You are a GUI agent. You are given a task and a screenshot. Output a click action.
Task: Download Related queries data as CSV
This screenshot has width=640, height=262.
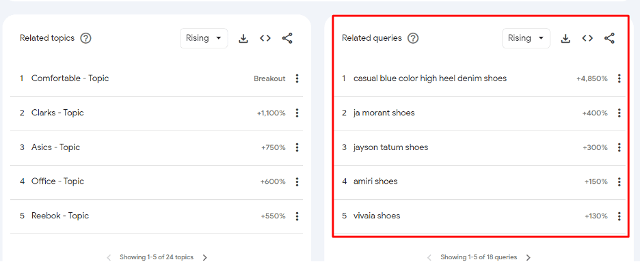point(565,38)
